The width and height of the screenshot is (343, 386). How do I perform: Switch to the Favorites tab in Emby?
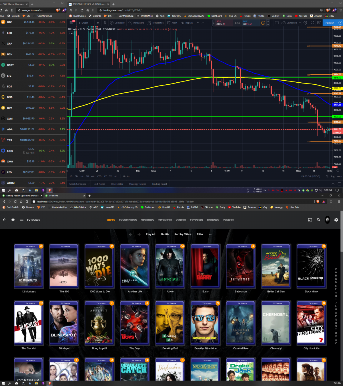point(165,220)
